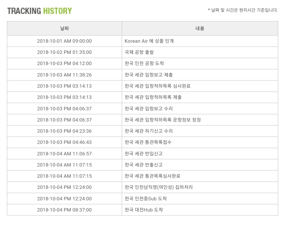Select the 한국 세관 통관목록접수 entry
The height and width of the screenshot is (225, 284).
148,142
